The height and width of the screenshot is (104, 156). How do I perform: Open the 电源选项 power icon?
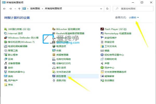[x=54, y=46]
